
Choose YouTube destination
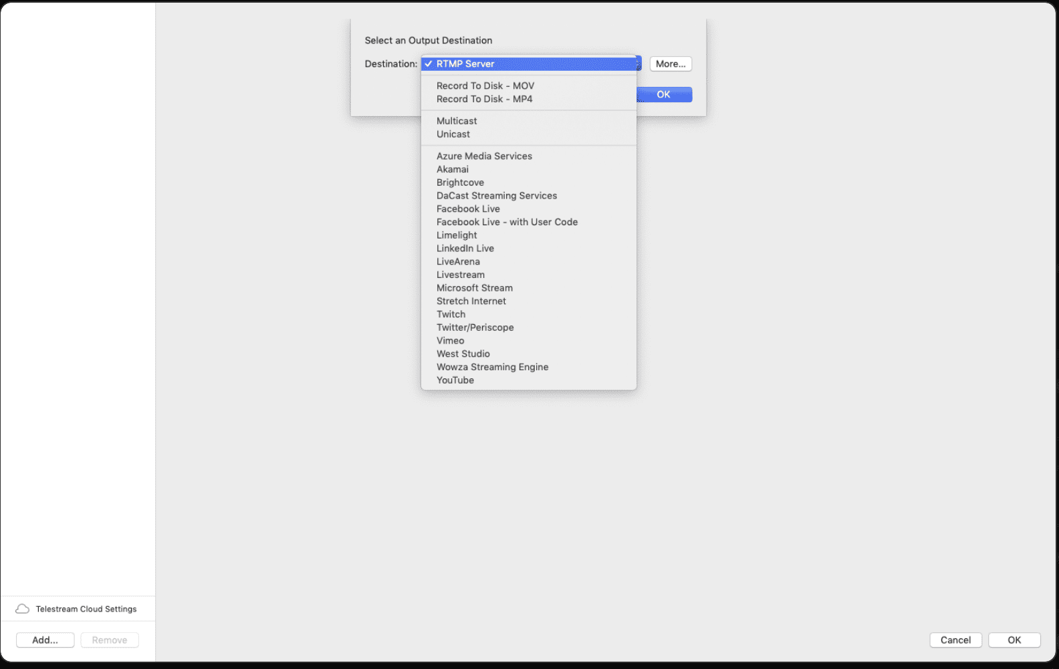click(x=529, y=380)
